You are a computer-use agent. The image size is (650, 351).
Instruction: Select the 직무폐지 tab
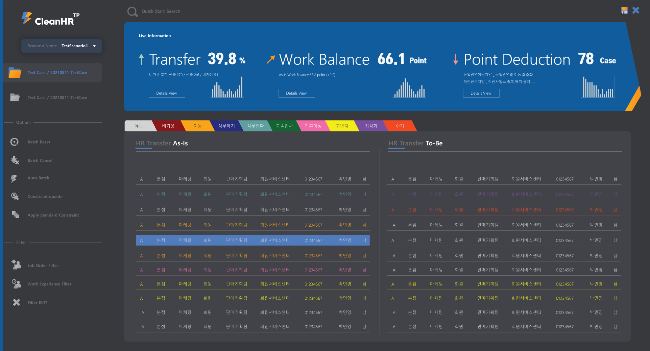click(226, 126)
